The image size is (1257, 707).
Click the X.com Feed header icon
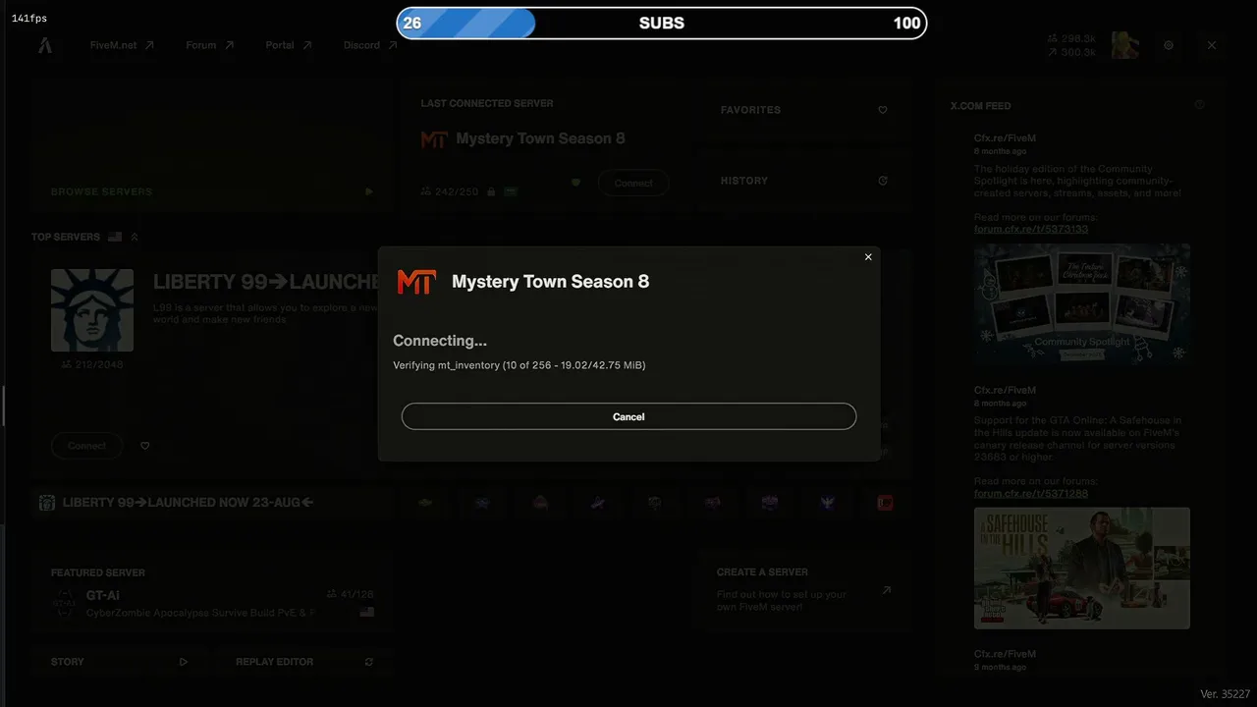point(1199,105)
